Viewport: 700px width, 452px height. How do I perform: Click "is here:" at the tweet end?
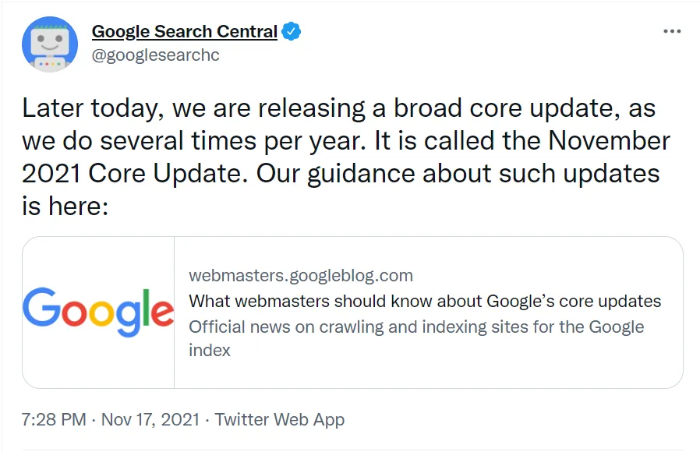(x=63, y=207)
